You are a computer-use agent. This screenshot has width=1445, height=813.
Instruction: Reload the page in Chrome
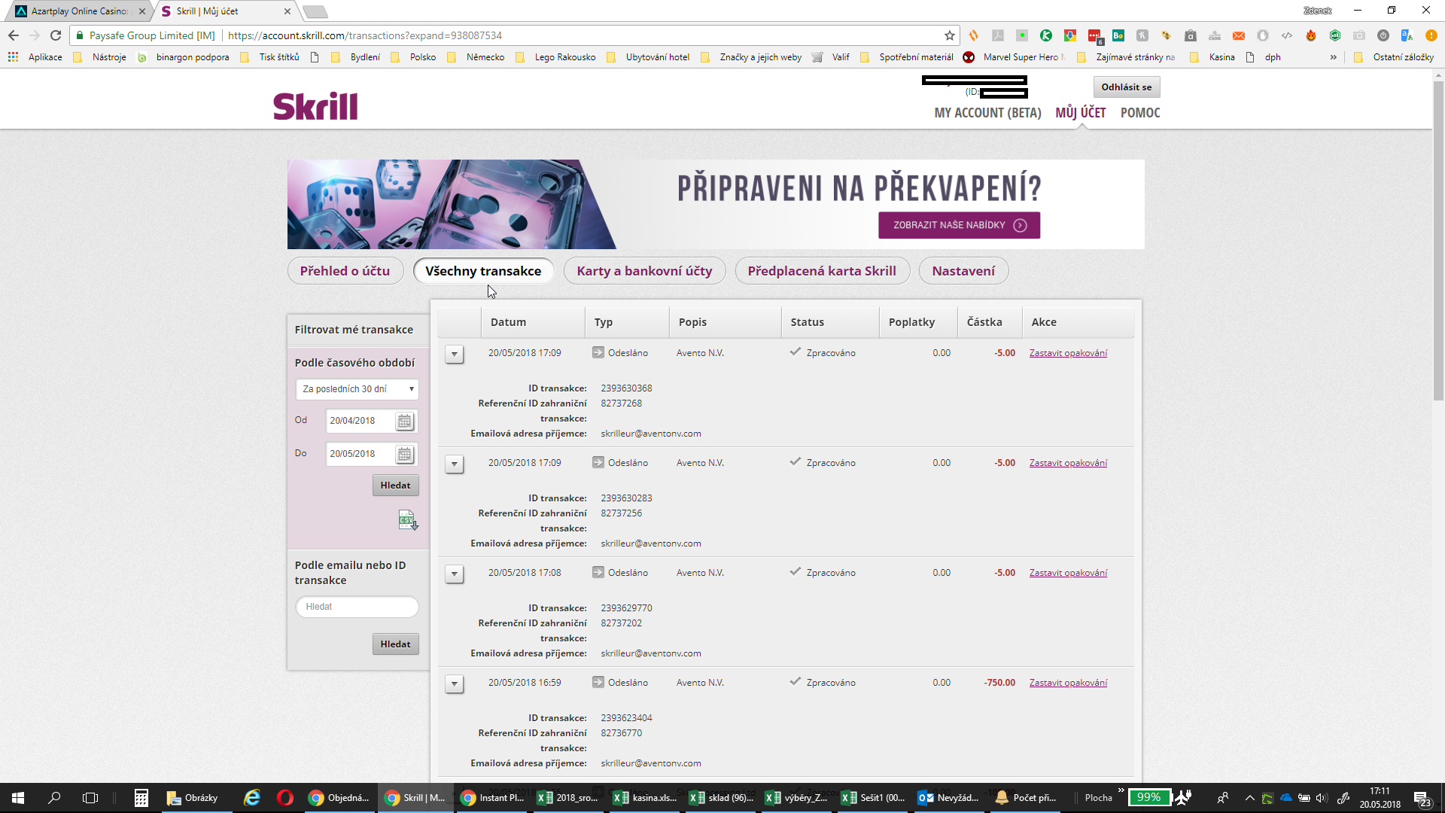pyautogui.click(x=56, y=35)
